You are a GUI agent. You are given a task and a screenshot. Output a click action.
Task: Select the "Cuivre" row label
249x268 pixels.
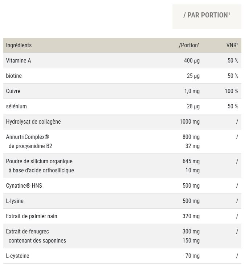[x=13, y=91]
